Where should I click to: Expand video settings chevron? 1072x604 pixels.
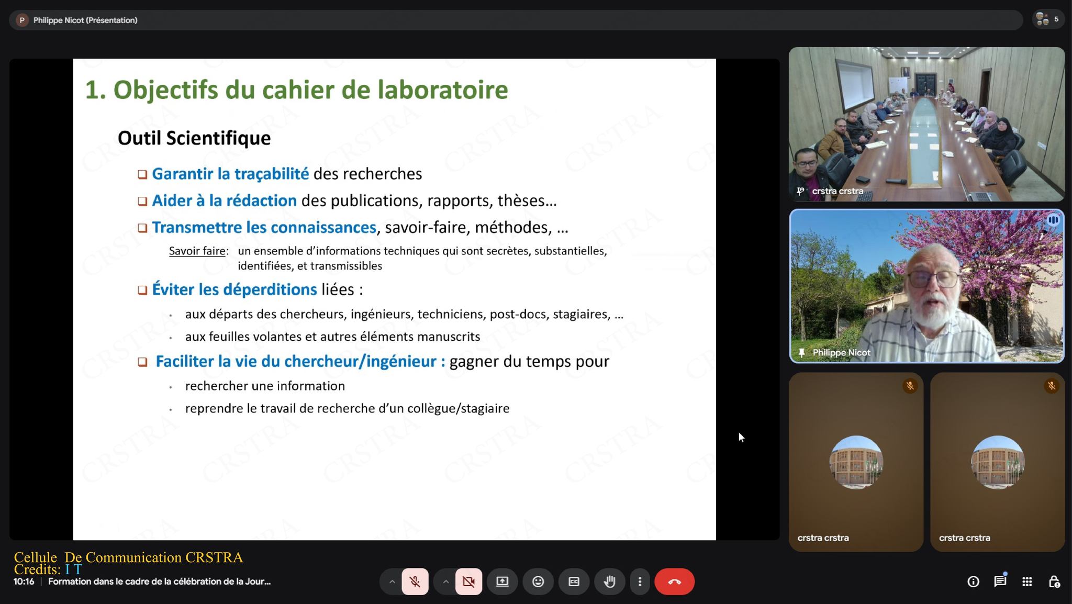click(x=445, y=581)
